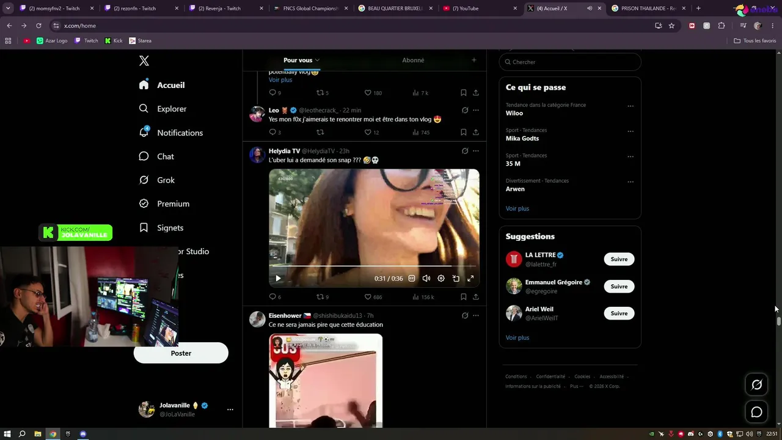Open video settings gear on Helydia TV video
782x440 pixels.
tap(441, 279)
